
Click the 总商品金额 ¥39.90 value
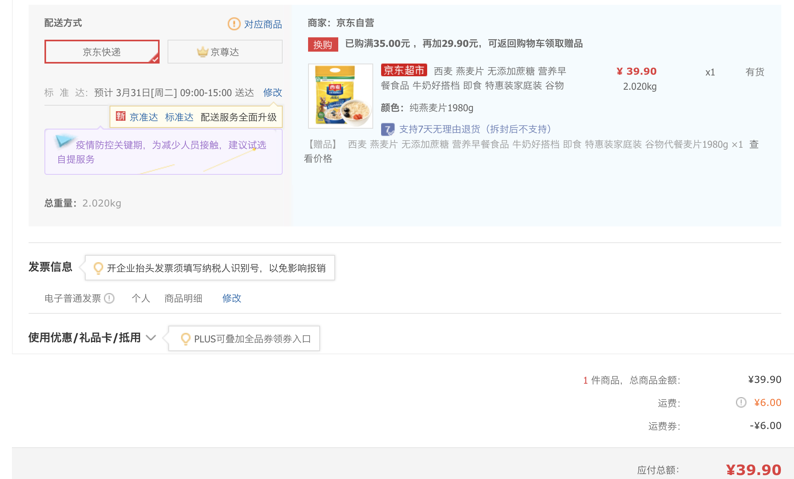click(x=765, y=380)
